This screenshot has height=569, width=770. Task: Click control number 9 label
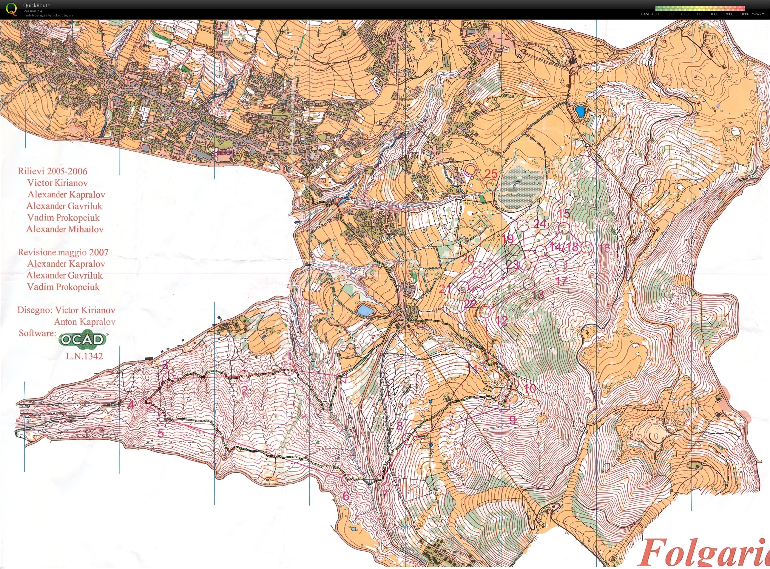click(512, 420)
